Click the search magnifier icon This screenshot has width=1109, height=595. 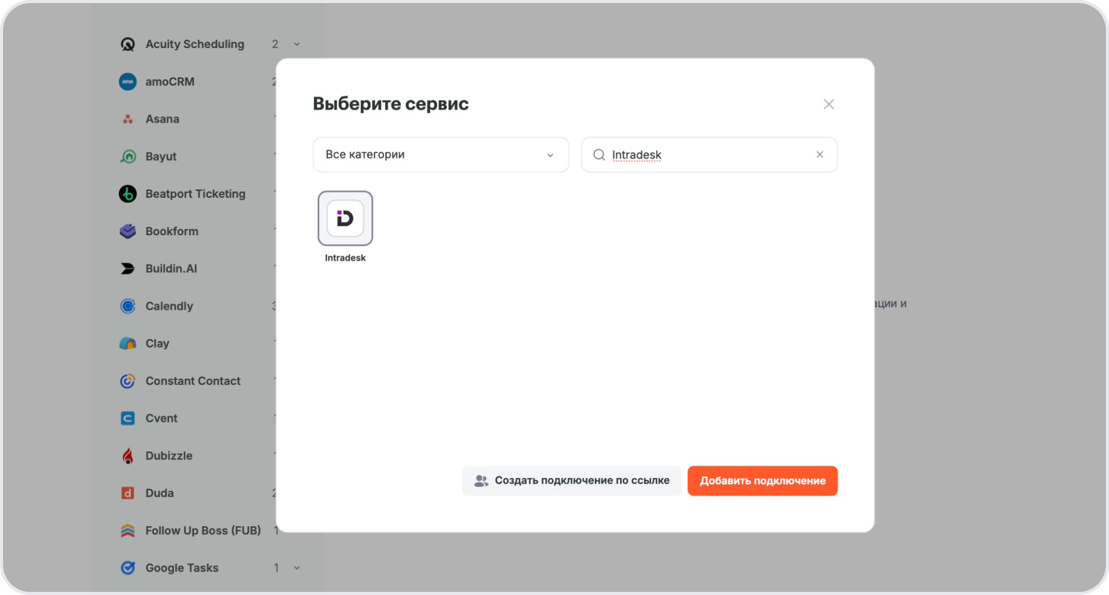tap(599, 155)
